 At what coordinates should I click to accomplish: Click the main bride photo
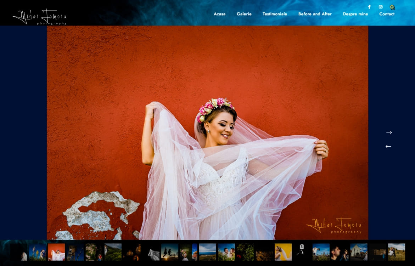pyautogui.click(x=207, y=132)
